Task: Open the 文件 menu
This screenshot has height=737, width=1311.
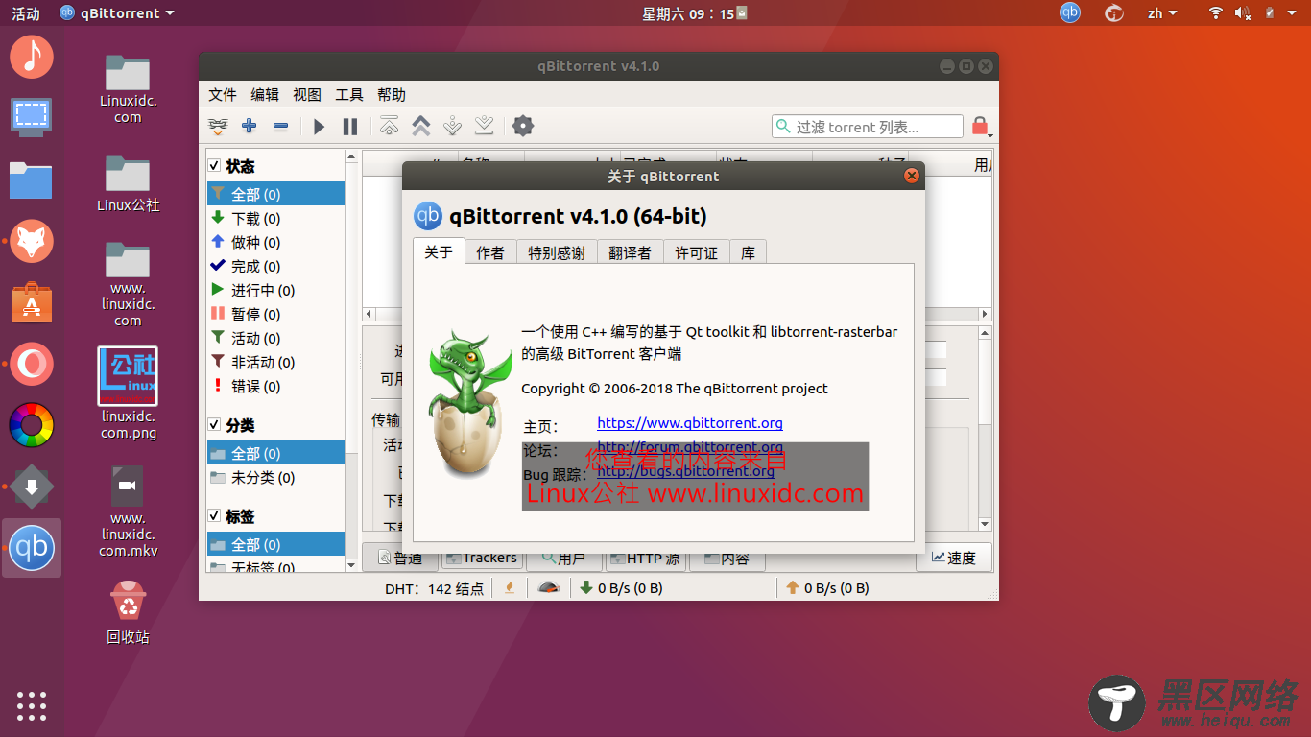Action: coord(223,94)
